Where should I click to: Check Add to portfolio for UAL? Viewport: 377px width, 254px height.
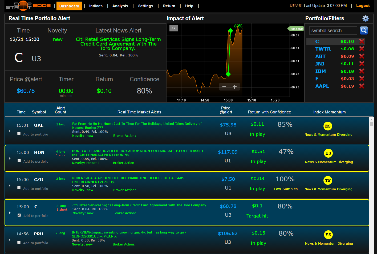tap(19, 134)
